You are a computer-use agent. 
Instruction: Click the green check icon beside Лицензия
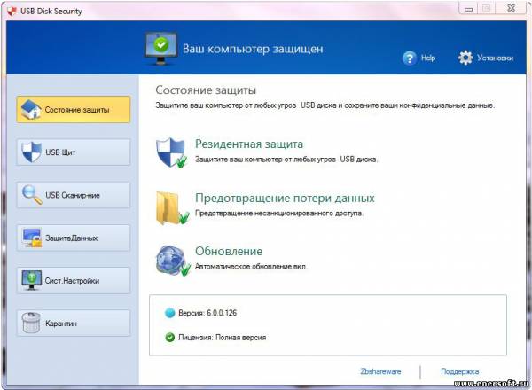pyautogui.click(x=169, y=338)
